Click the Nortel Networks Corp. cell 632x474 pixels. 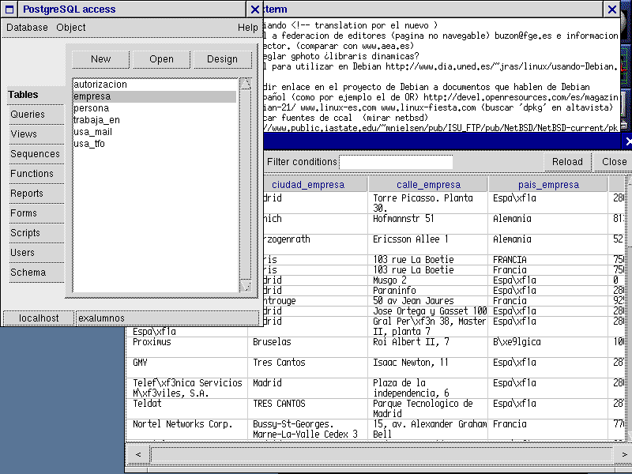coord(187,429)
